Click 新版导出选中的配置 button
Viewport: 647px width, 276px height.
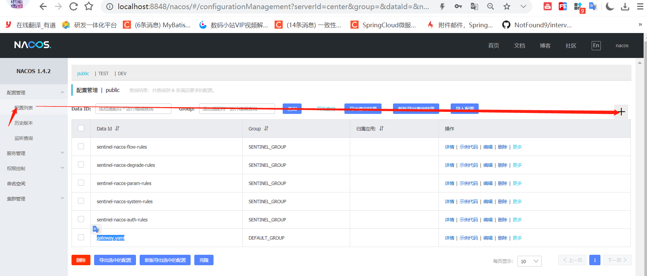coord(165,260)
